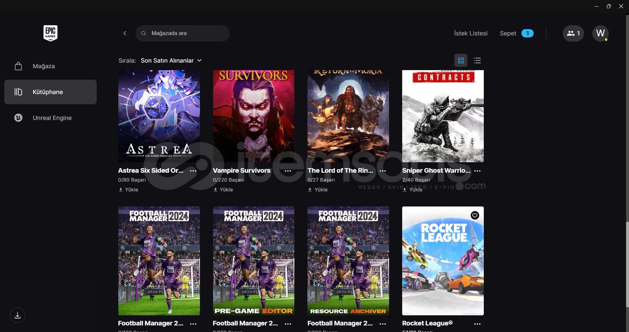Open the Sepet cart
The width and height of the screenshot is (629, 332).
click(x=508, y=33)
